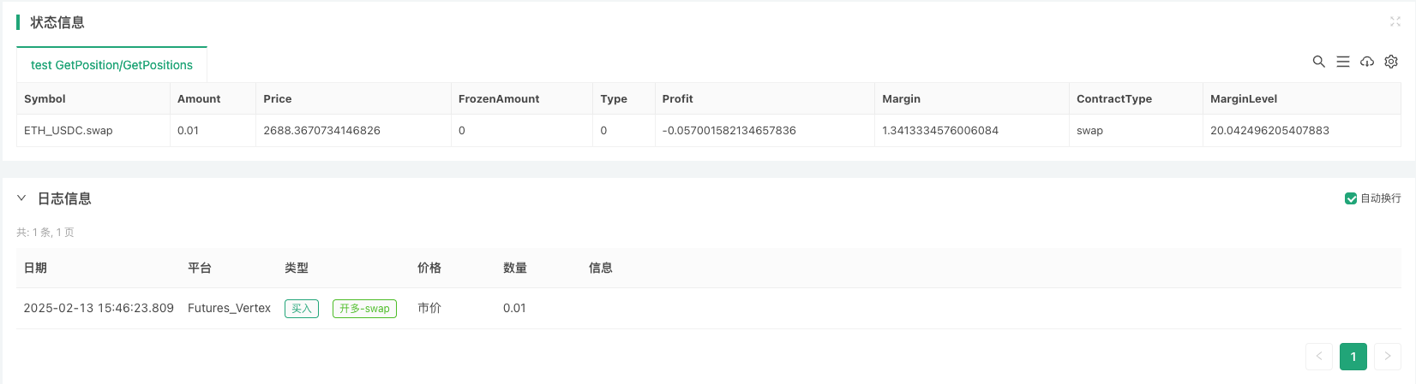The image size is (1416, 384).
Task: Click the 价格 log column header
Action: coord(429,269)
